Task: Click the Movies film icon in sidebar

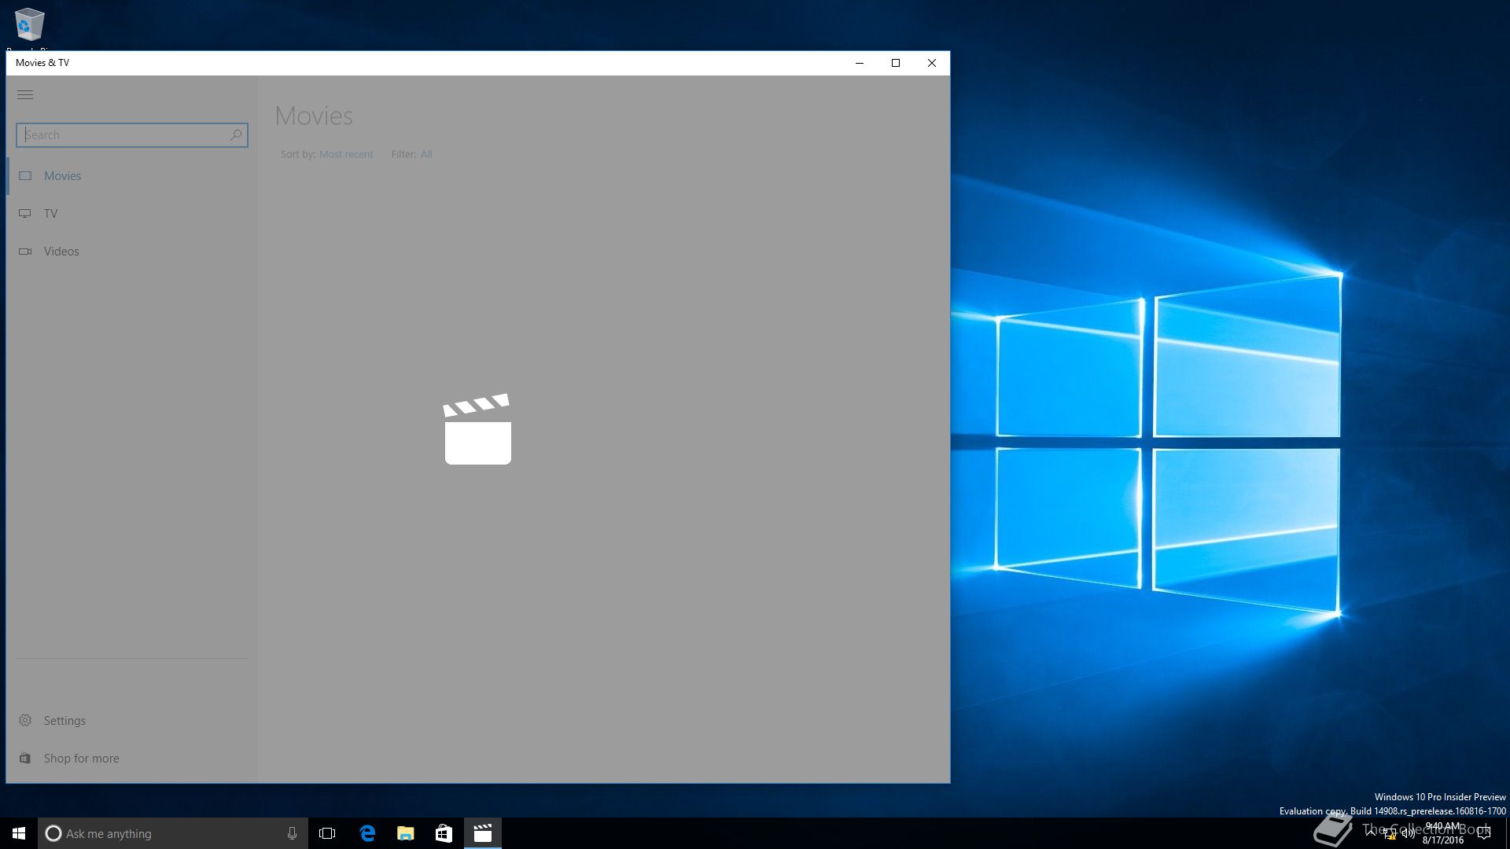Action: [x=25, y=176]
